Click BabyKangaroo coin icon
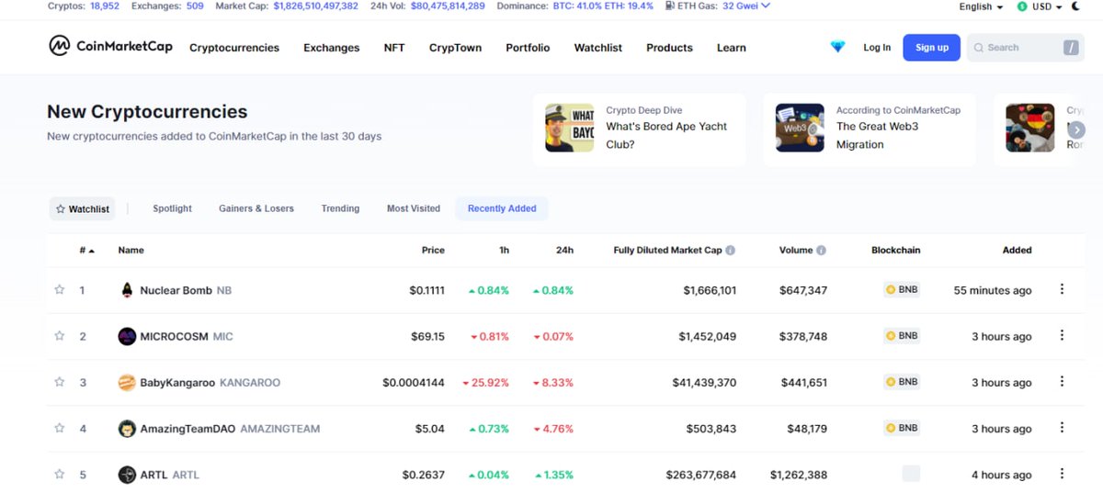Image resolution: width=1103 pixels, height=493 pixels. 127,382
